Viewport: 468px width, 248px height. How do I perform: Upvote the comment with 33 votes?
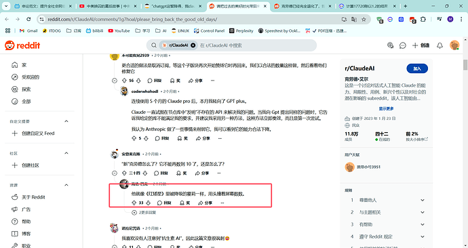134,203
